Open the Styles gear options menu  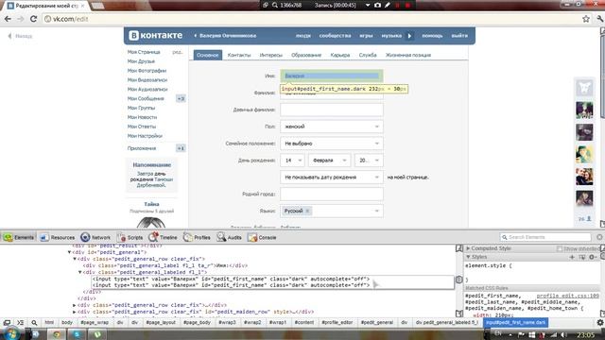point(593,257)
